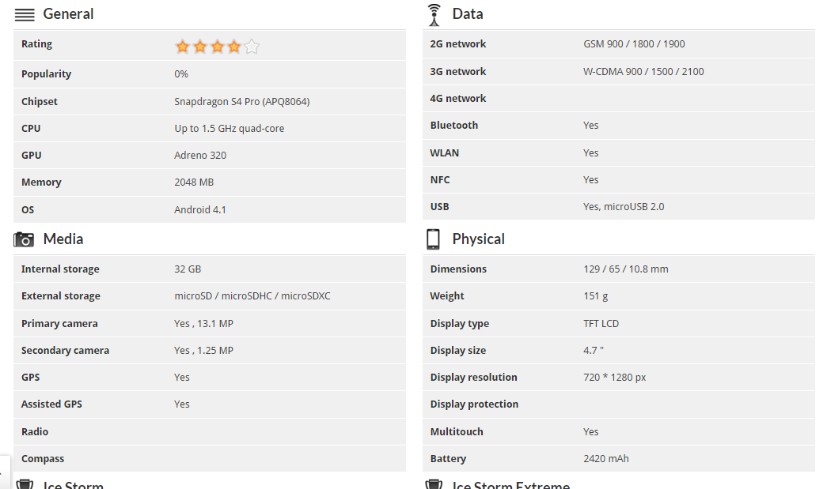Screen dimensions: 827x489
Task: Click the General section list icon
Action: tap(25, 14)
